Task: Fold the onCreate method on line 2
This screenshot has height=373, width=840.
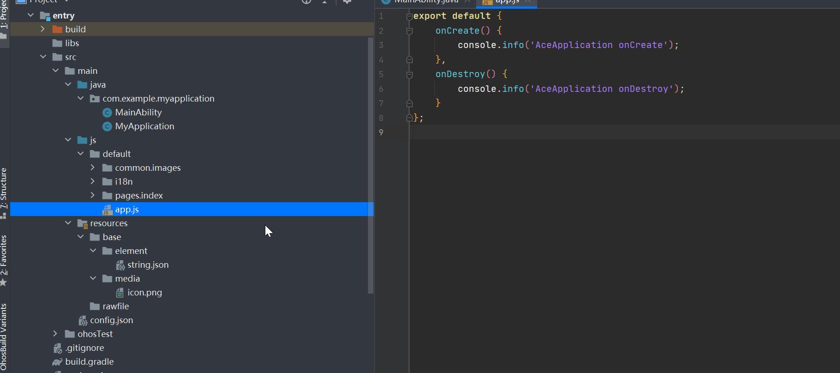Action: tap(409, 31)
